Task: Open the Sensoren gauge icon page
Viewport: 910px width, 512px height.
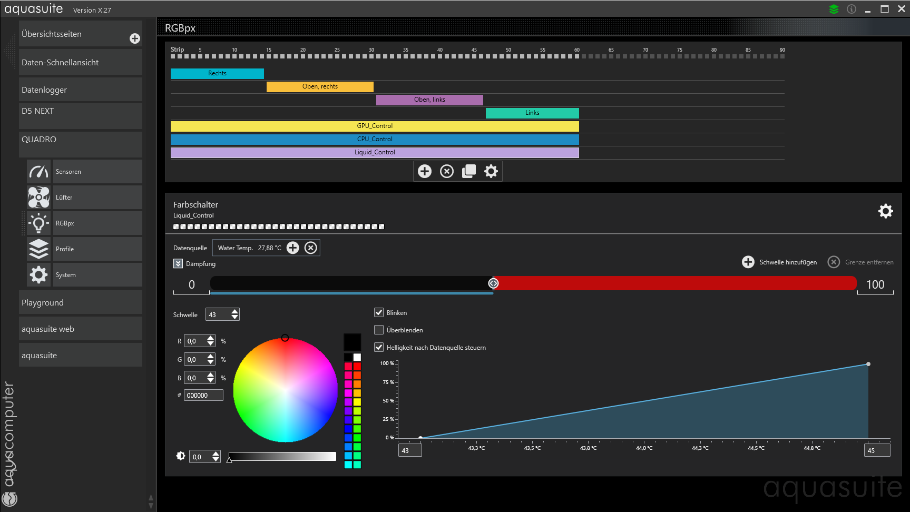Action: pyautogui.click(x=39, y=172)
